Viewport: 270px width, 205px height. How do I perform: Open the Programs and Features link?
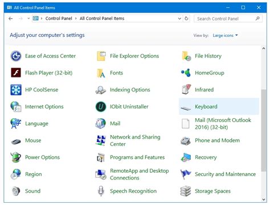point(137,157)
